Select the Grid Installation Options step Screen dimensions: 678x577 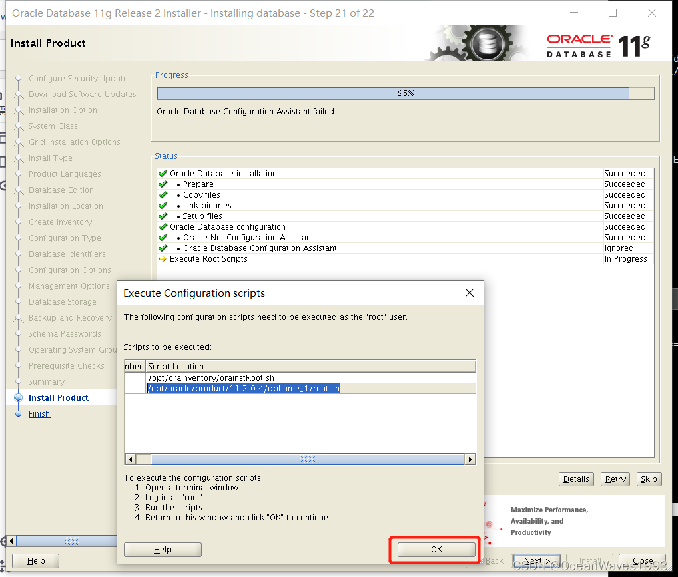75,142
